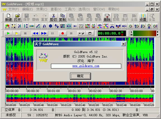Click the blue fast forward button
Viewport: 161px width, 119px height.
tap(44, 33)
